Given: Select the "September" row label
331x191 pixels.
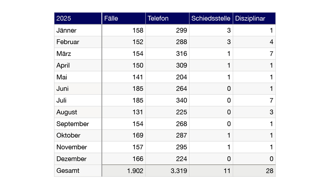Looking at the screenshot, I should coord(78,124).
